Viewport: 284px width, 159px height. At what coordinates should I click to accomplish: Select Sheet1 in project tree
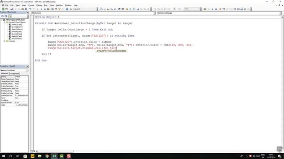coord(17,25)
